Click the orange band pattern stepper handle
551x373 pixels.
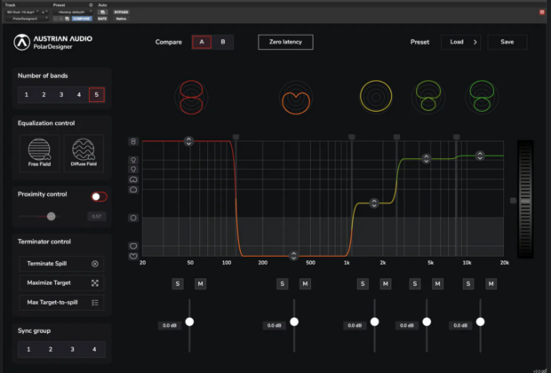(294, 256)
